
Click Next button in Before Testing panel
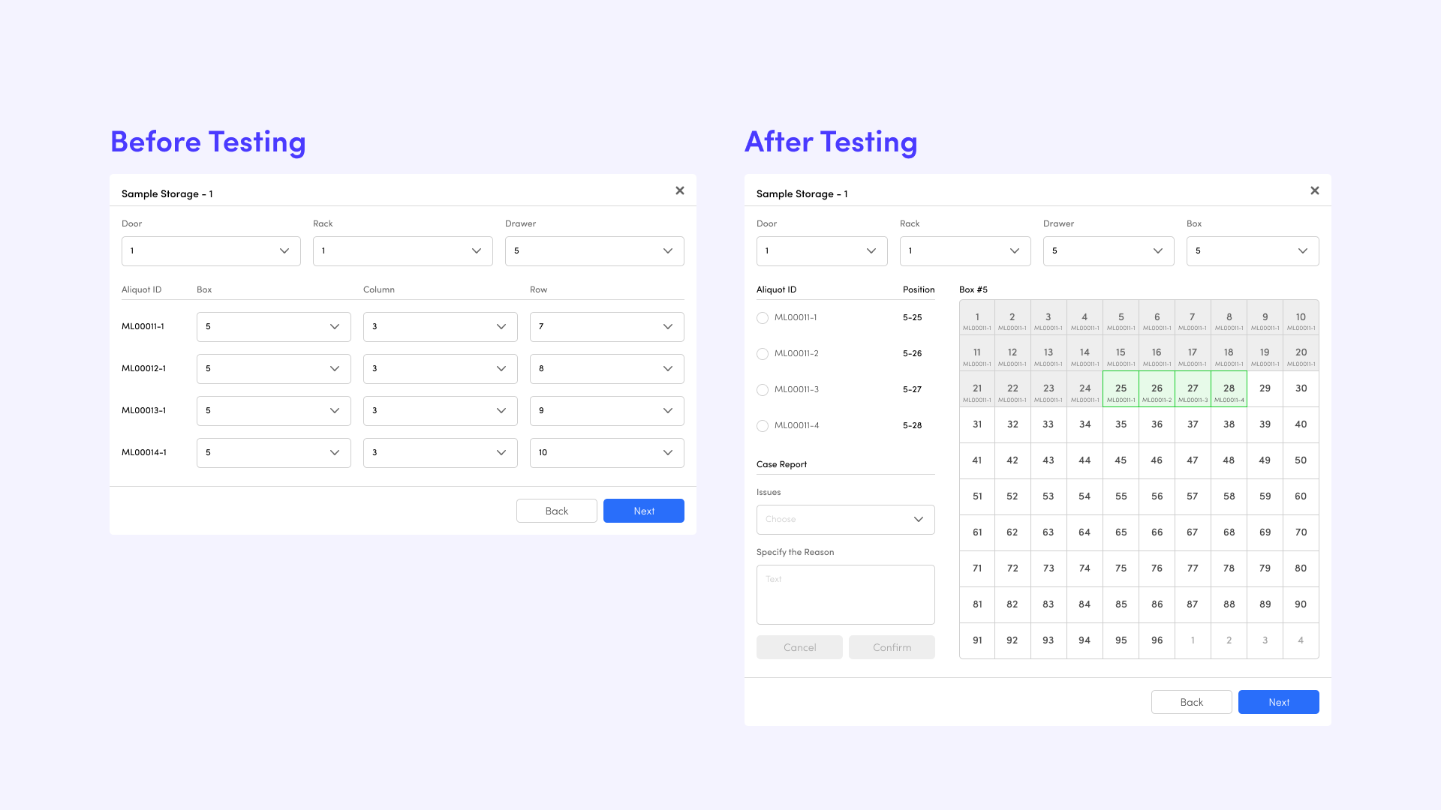[x=643, y=511]
